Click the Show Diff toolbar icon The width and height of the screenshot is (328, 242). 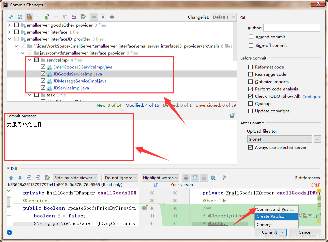tap(11, 17)
